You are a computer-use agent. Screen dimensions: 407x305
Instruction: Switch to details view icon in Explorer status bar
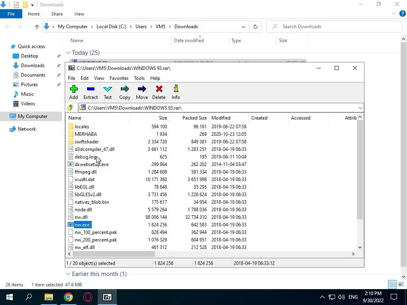392,284
